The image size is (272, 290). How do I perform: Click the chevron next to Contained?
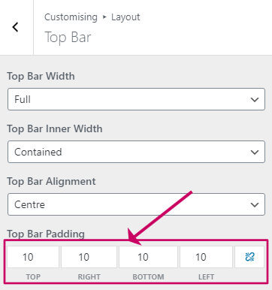click(255, 153)
